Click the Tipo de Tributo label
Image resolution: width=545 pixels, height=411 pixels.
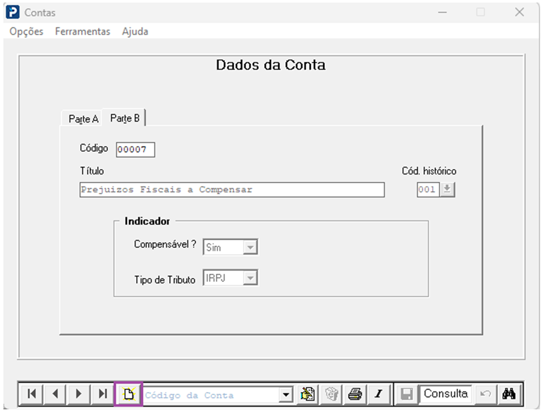(165, 280)
